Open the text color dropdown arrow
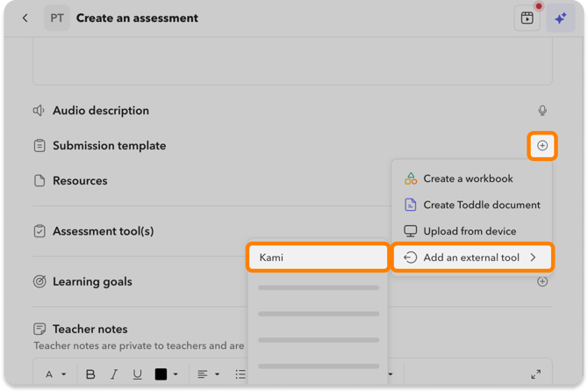Viewport: 588px width, 392px height. pyautogui.click(x=176, y=374)
